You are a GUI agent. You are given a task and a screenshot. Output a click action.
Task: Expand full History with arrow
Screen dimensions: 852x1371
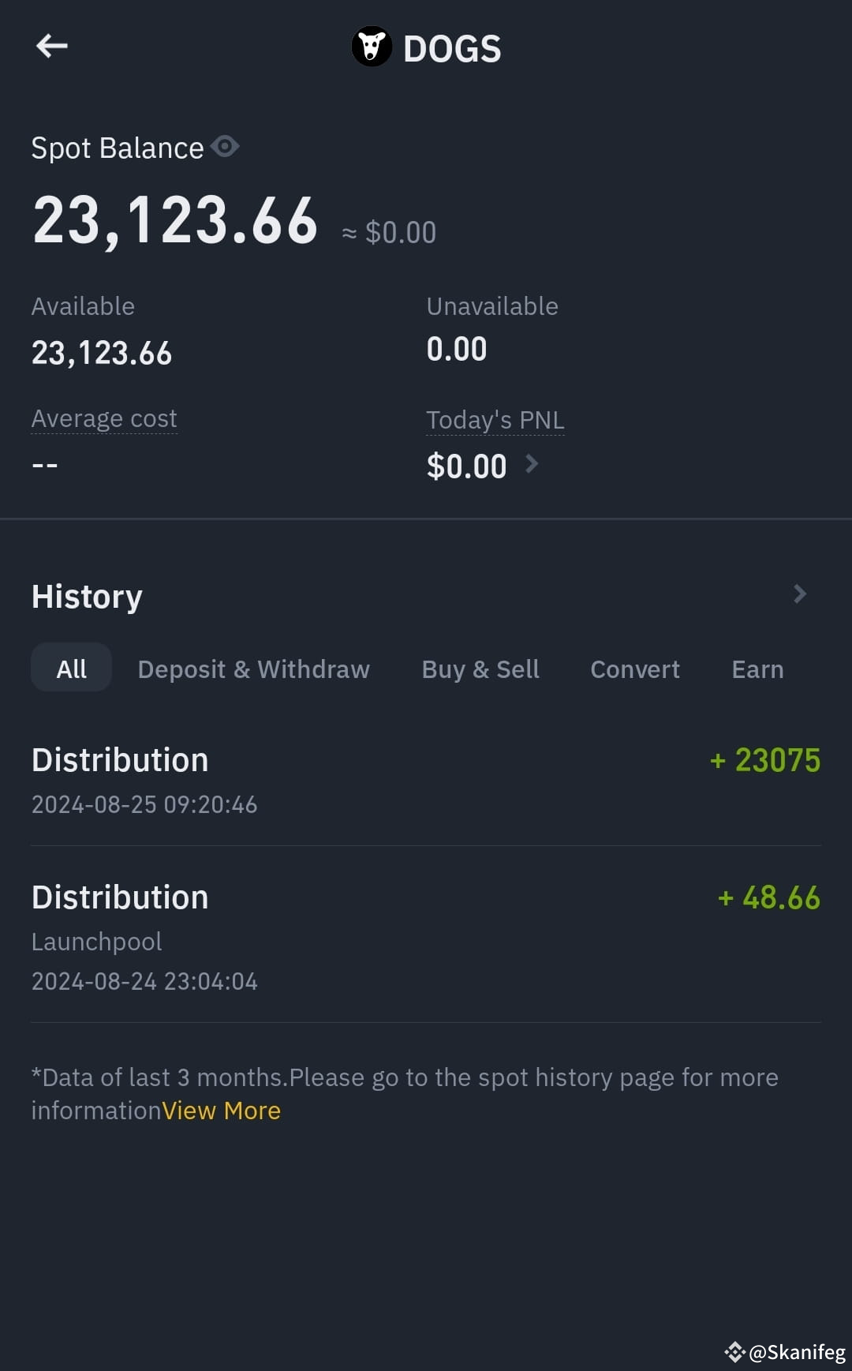(800, 594)
